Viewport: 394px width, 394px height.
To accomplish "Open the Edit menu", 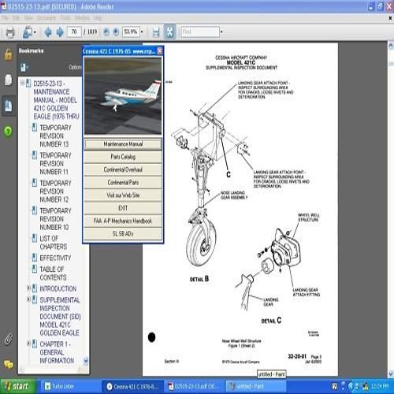I will click(16, 18).
